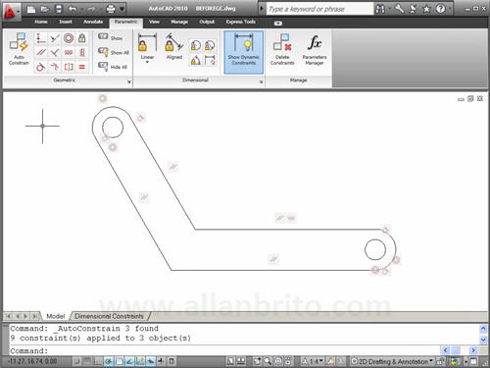490x368 pixels.
Task: Toggle Snap Mode in the status bar
Action: 76,361
